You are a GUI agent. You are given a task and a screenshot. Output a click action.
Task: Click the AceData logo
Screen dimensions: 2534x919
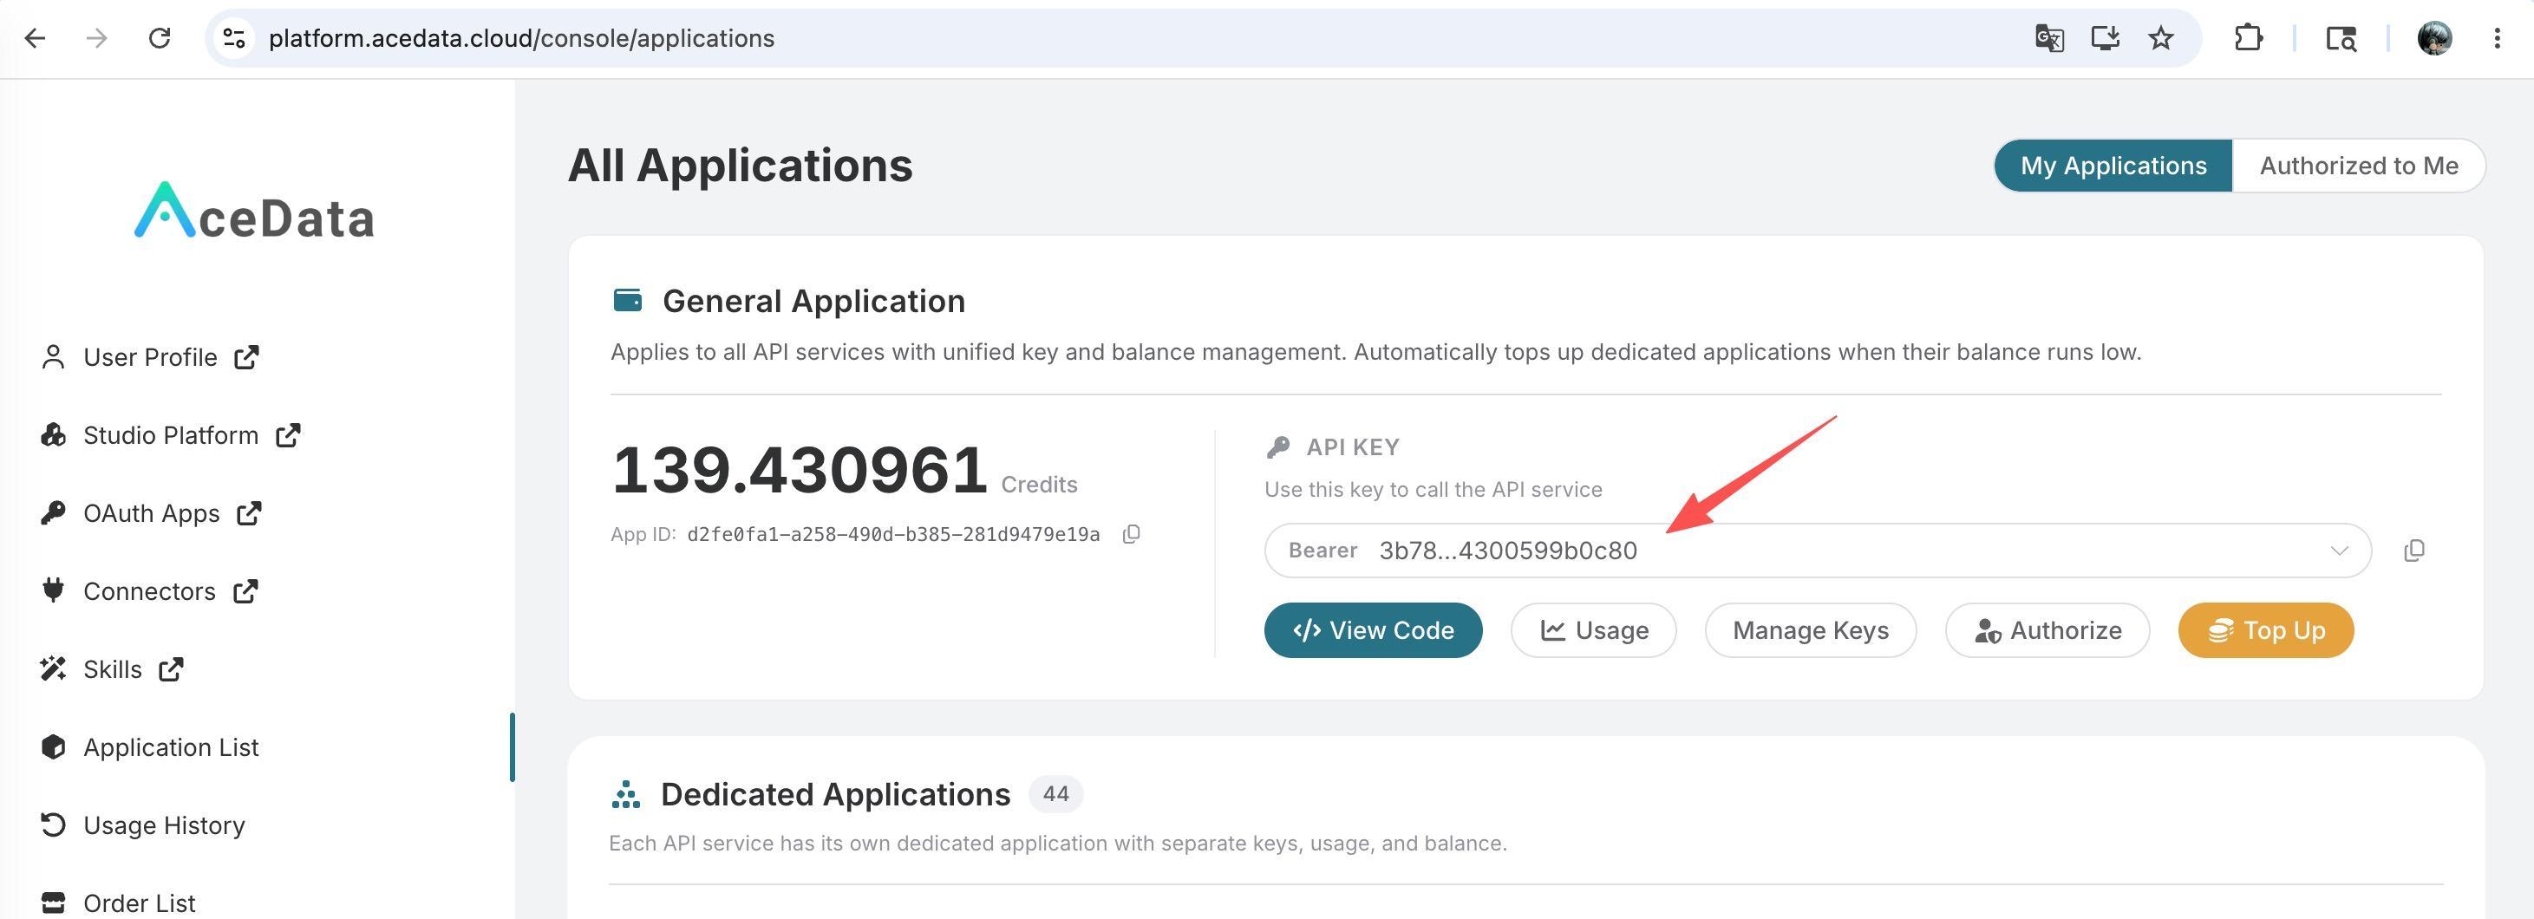[254, 211]
